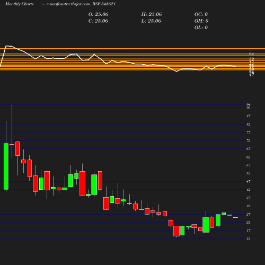The image size is (265, 265).
Task: Click the "OH: 0" readout
Action: point(201,21)
